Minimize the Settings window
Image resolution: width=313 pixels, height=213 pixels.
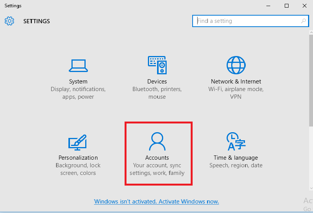pyautogui.click(x=268, y=6)
